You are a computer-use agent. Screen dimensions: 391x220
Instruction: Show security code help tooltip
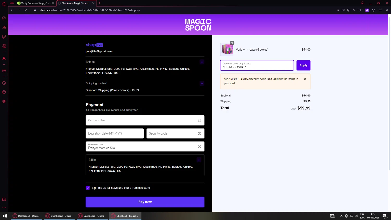(x=199, y=133)
